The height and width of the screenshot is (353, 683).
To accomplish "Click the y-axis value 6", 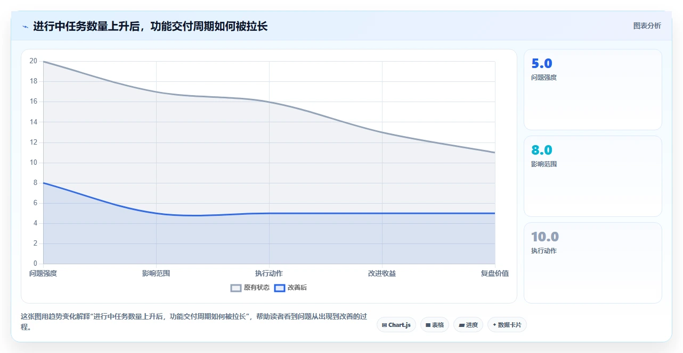I will pyautogui.click(x=35, y=203).
